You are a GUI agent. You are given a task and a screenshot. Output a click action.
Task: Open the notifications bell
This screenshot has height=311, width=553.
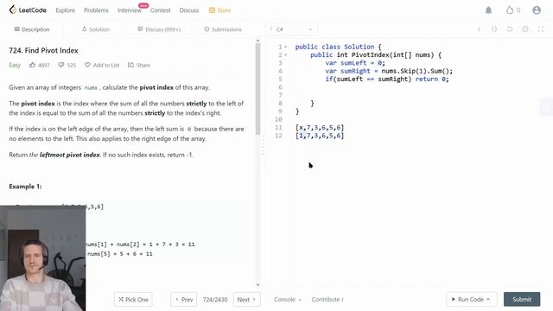(x=488, y=10)
